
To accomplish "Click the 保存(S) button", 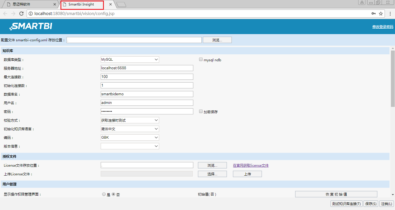I will click(x=371, y=204).
